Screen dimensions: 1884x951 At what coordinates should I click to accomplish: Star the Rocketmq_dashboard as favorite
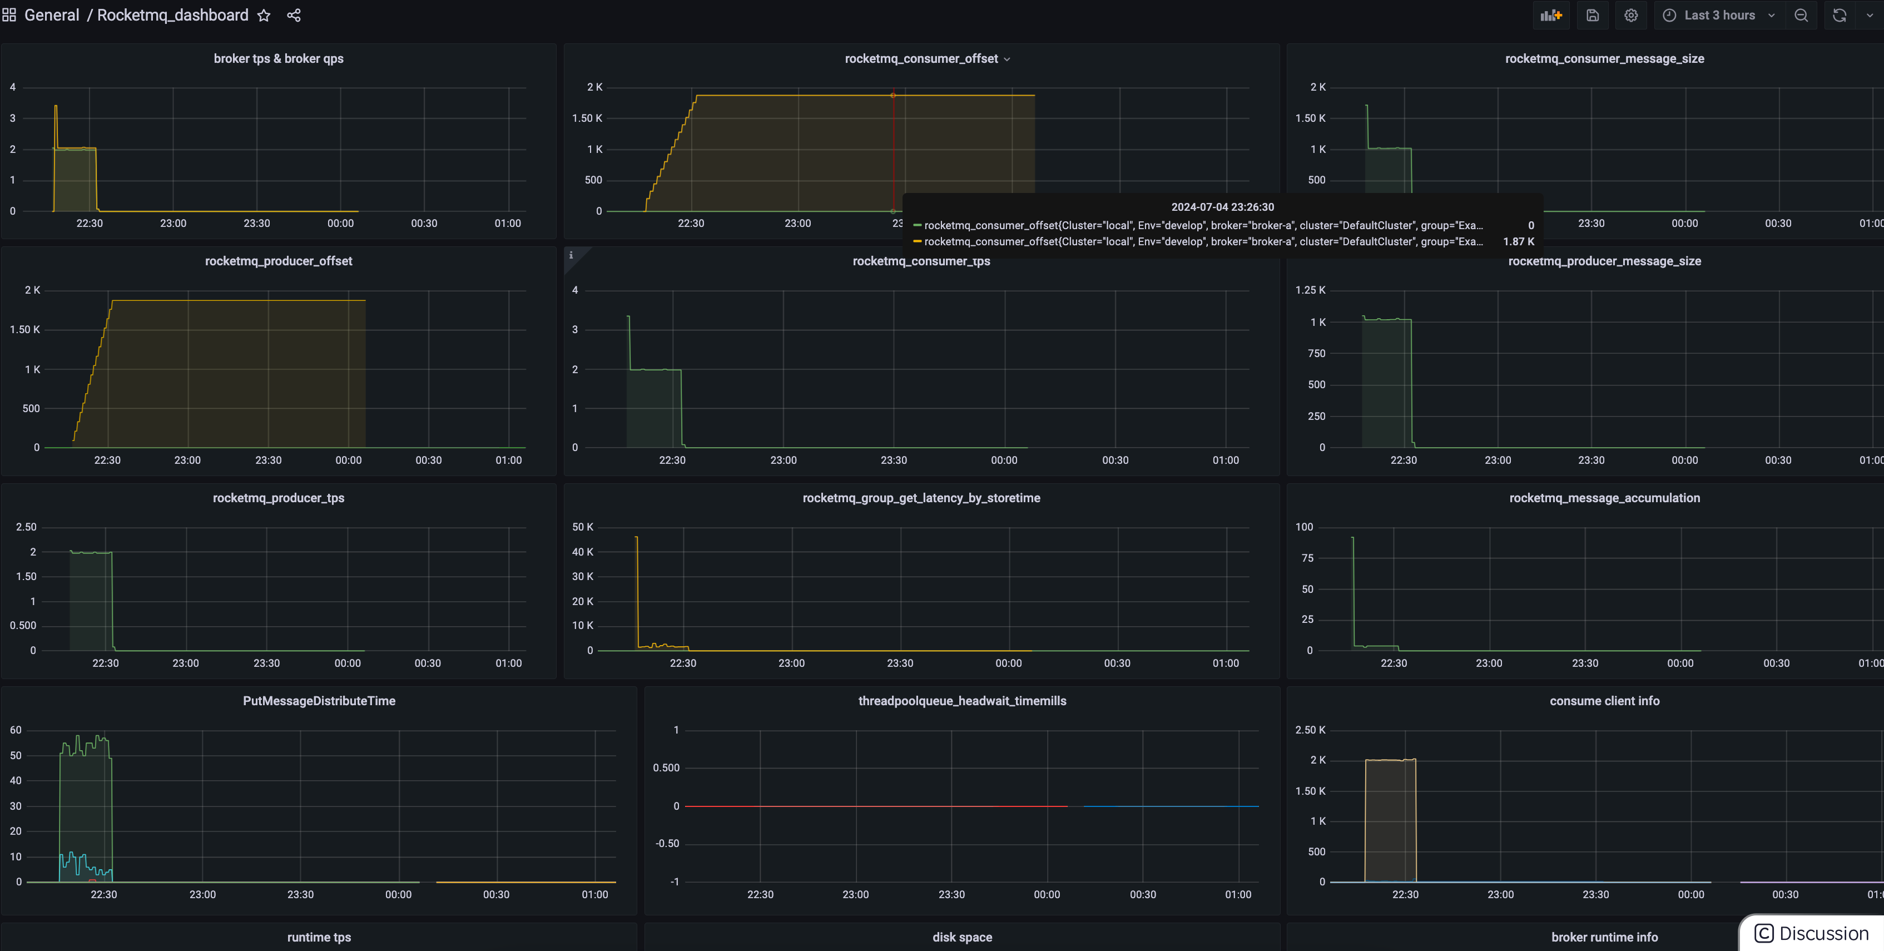click(264, 16)
